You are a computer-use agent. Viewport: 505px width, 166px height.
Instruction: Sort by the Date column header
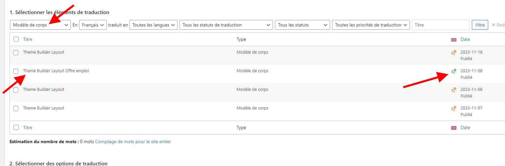point(465,40)
